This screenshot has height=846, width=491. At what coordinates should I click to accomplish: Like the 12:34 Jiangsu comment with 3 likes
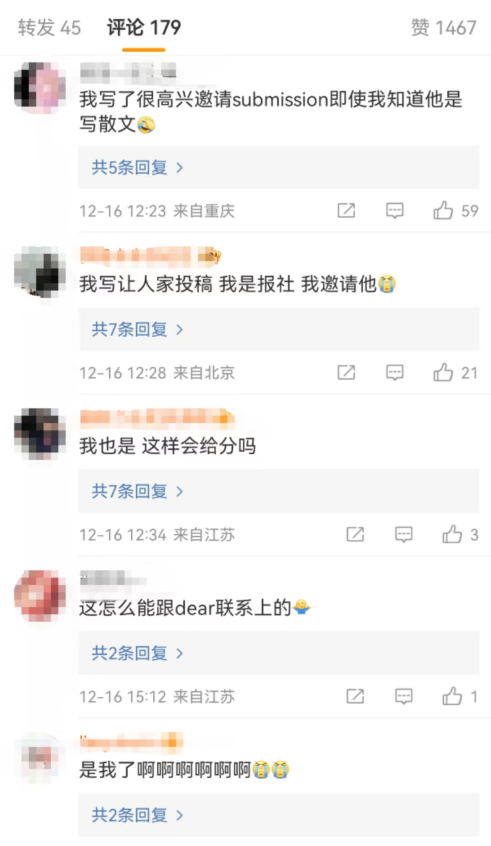pyautogui.click(x=452, y=534)
